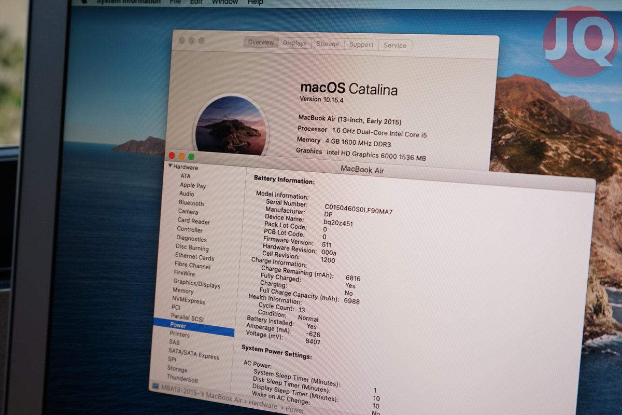The image size is (622, 415).
Task: Click the MacBook Air window title
Action: tap(362, 170)
